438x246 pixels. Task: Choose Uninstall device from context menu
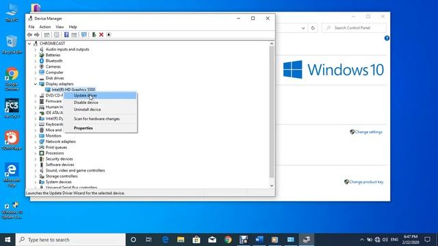101,109
